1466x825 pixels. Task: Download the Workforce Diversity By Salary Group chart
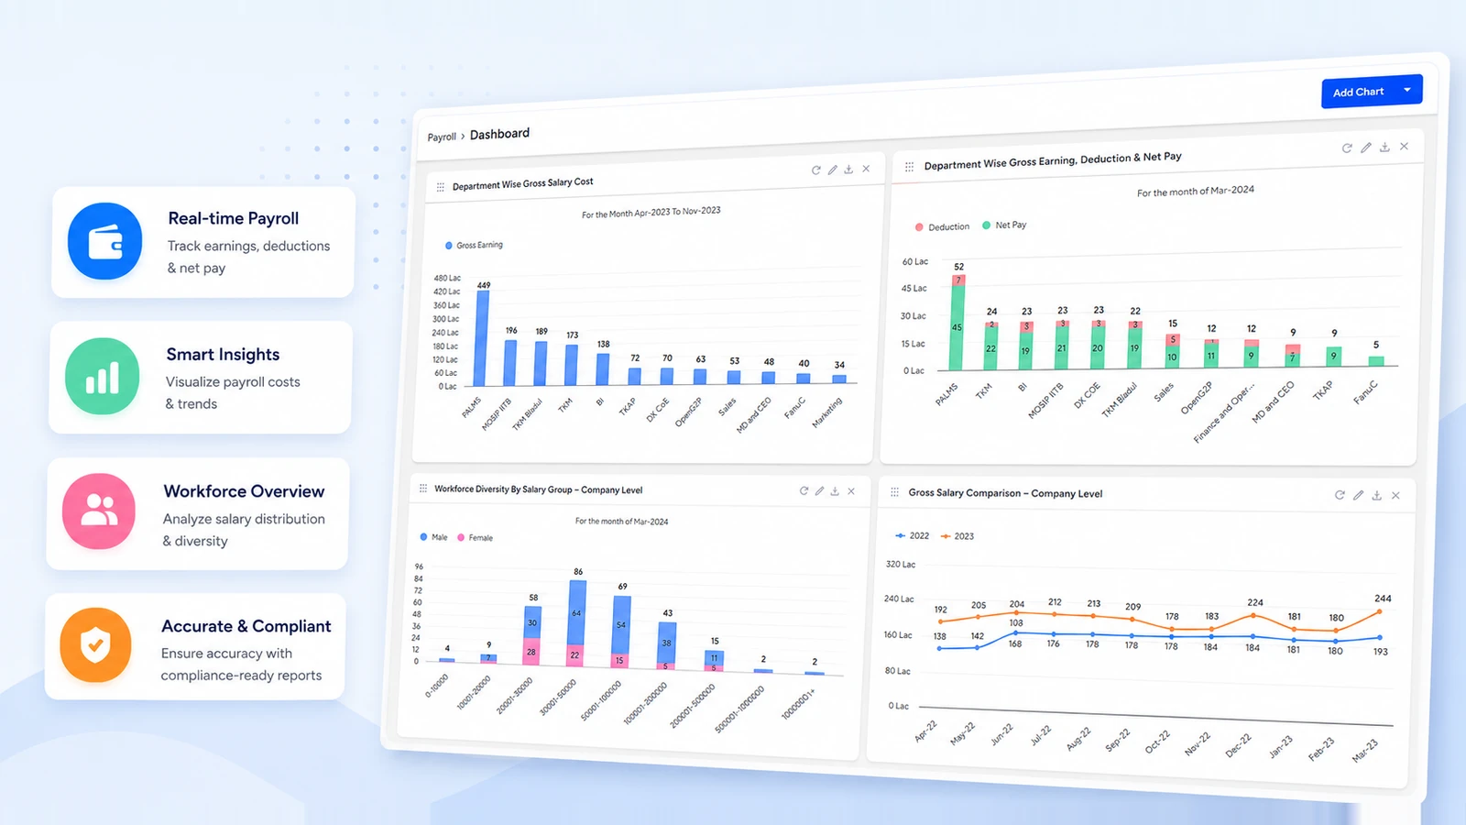click(835, 491)
